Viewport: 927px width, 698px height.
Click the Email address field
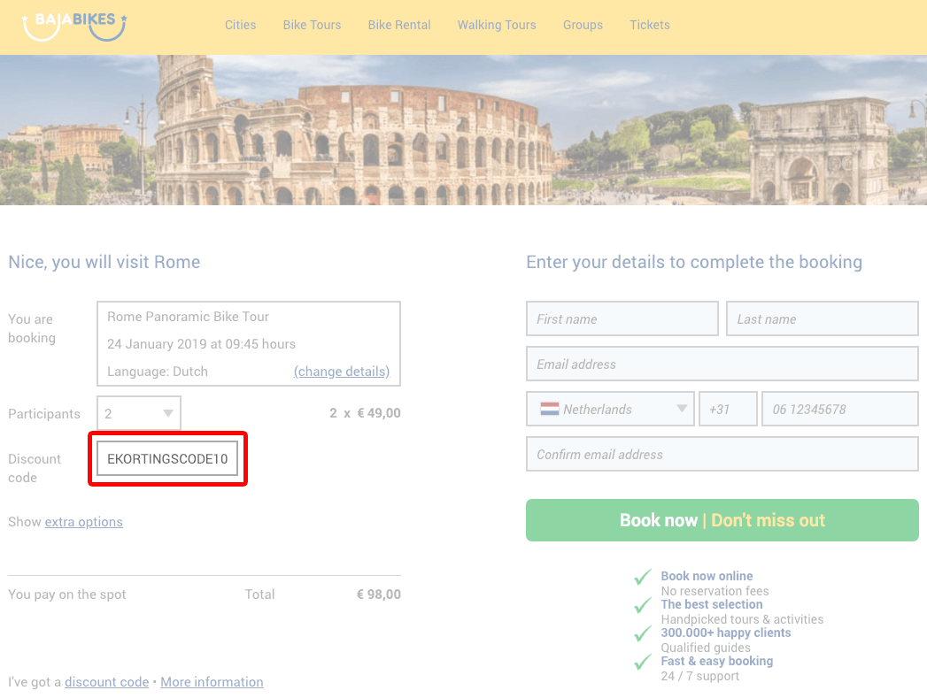(722, 364)
